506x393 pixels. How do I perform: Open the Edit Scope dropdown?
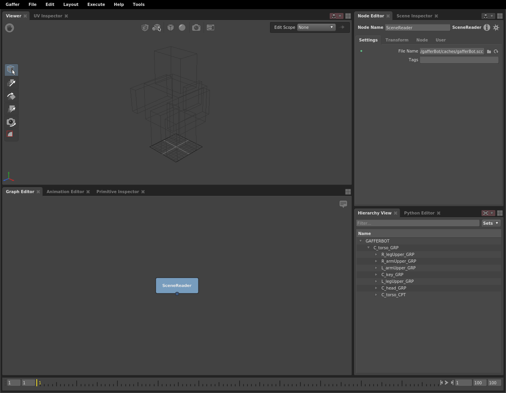pos(316,27)
